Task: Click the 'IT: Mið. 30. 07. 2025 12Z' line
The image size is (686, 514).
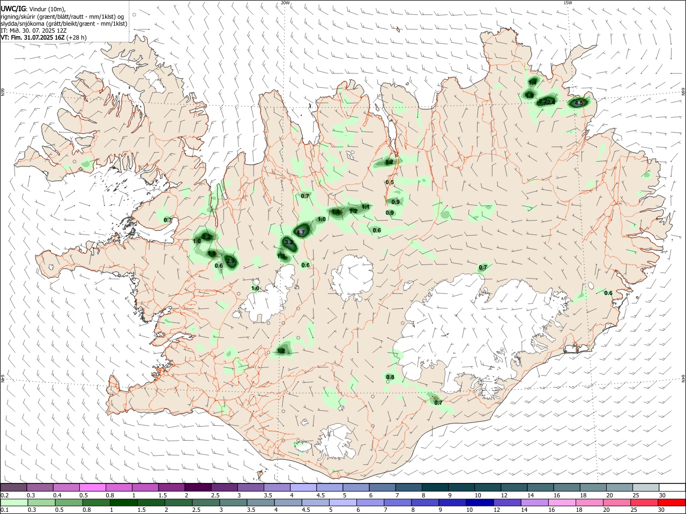Action: point(35,31)
